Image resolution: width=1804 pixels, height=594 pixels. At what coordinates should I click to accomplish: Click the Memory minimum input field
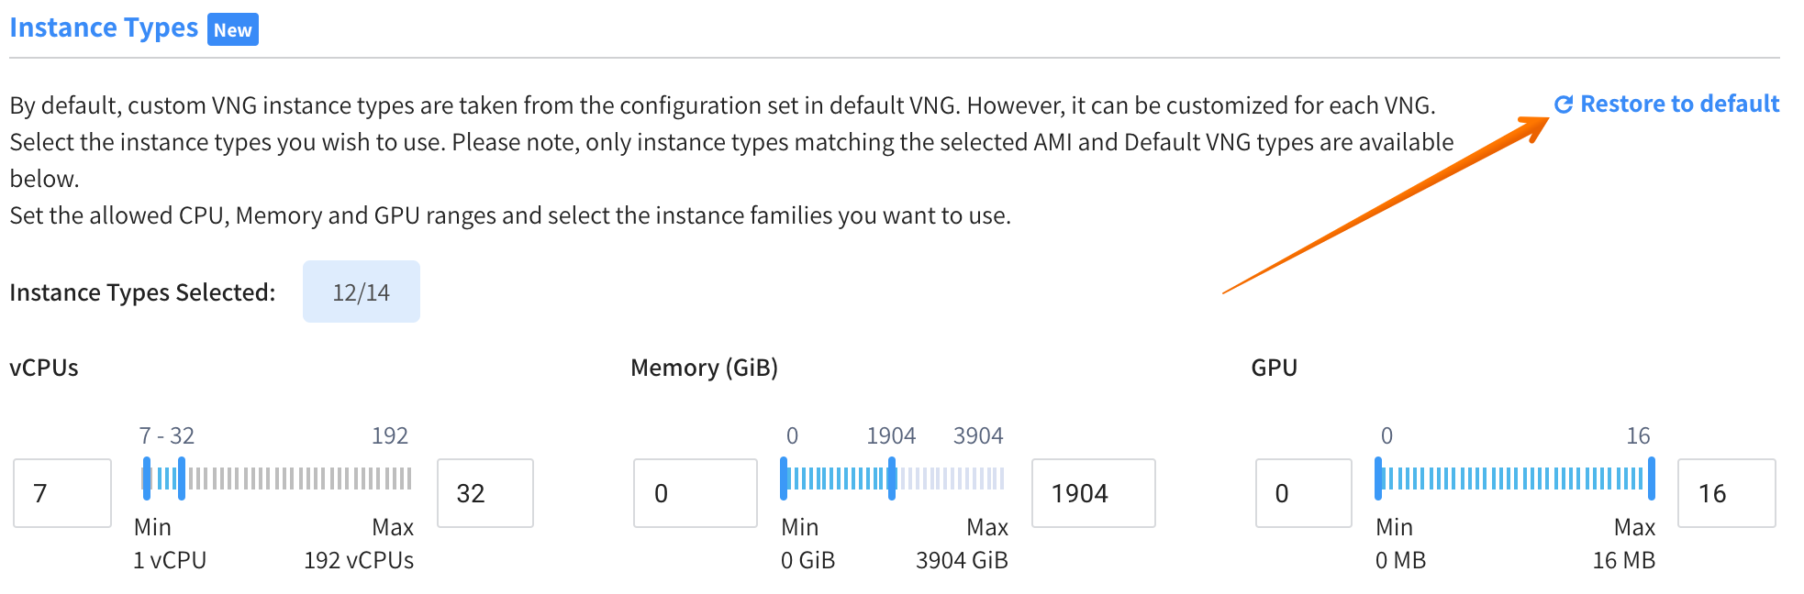pyautogui.click(x=695, y=493)
